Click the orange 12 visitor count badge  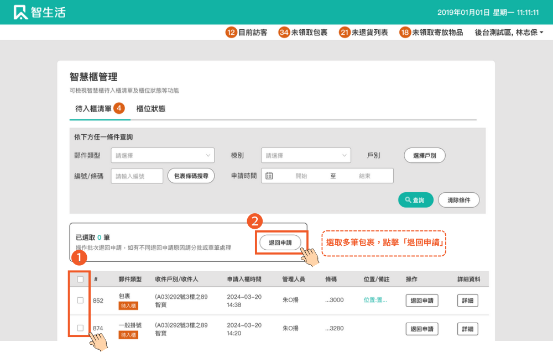(231, 33)
